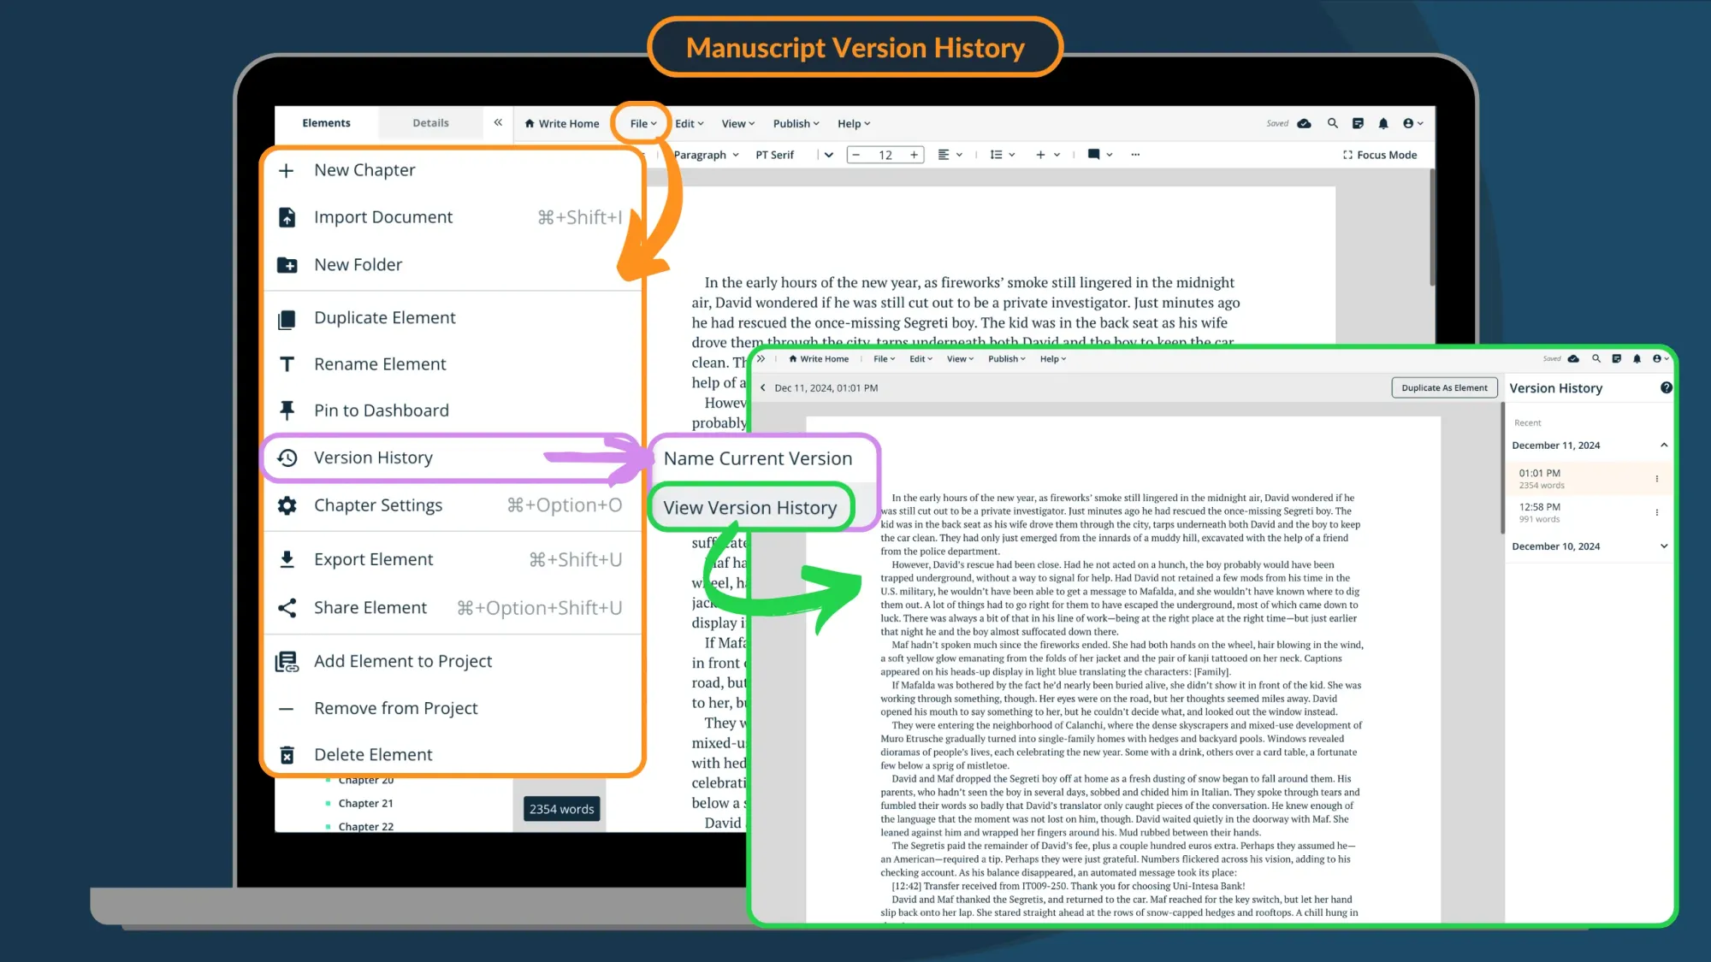Click the Duplicate As Element button

point(1444,387)
